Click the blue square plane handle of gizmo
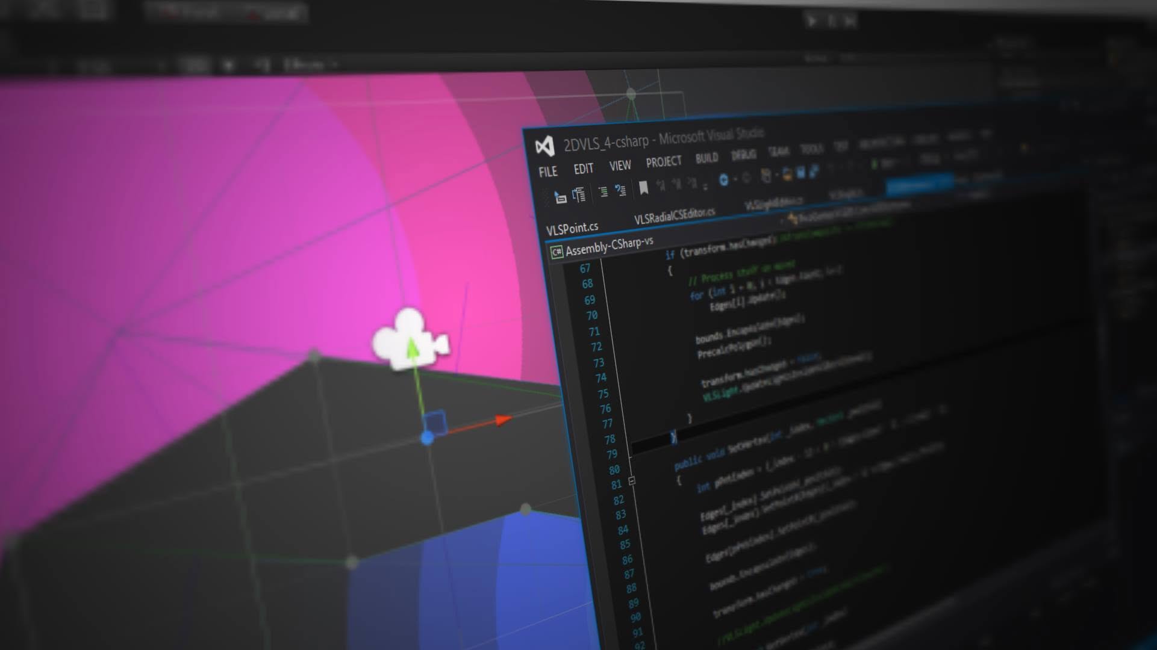The height and width of the screenshot is (650, 1157). [x=435, y=422]
